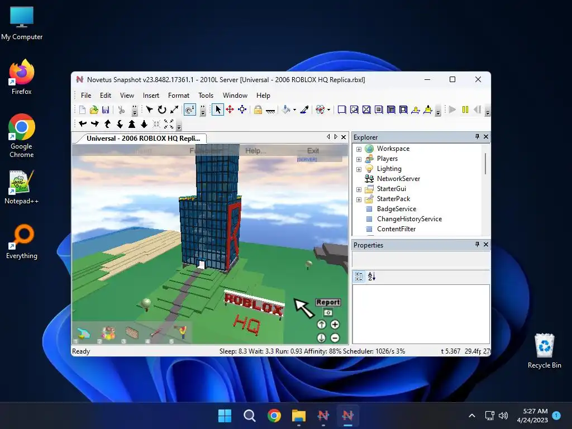
Task: Run the simulation with play button
Action: point(452,109)
